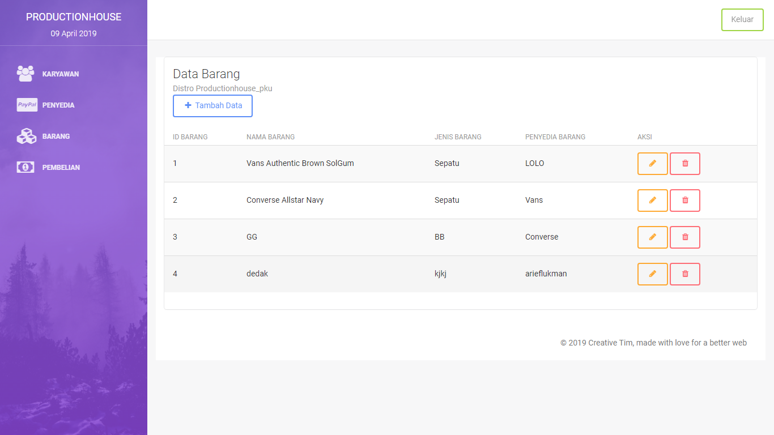This screenshot has height=435, width=774.
Task: Click the PRODUCTIONHOUSE brand title
Action: click(74, 17)
